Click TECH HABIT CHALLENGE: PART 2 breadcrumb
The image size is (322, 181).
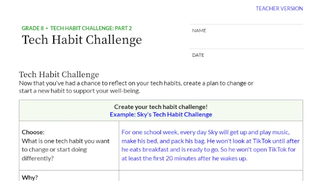91,28
